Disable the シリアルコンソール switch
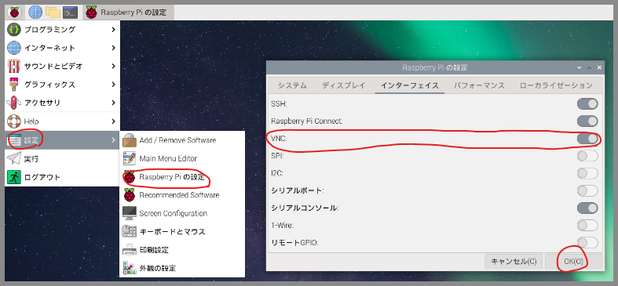This screenshot has width=618, height=286. click(x=587, y=208)
